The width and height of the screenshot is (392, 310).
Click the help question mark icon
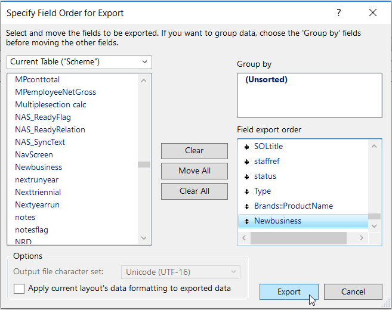tap(338, 13)
